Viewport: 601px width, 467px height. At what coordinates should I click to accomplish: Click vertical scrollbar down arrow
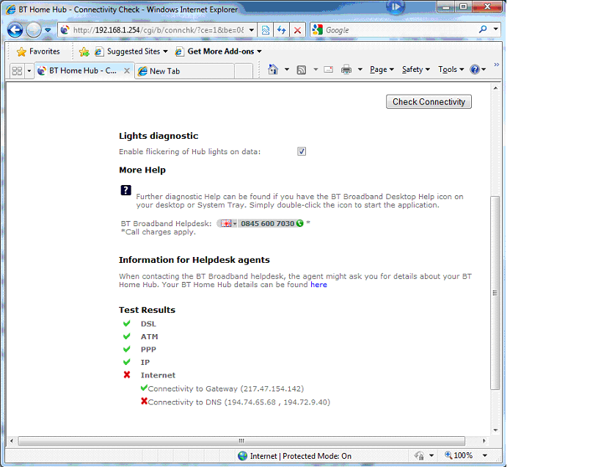(495, 430)
